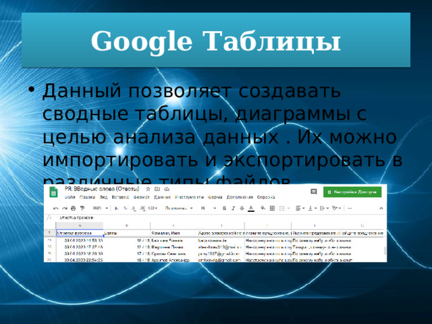Click the green Настройки Доступа button

click(x=352, y=192)
